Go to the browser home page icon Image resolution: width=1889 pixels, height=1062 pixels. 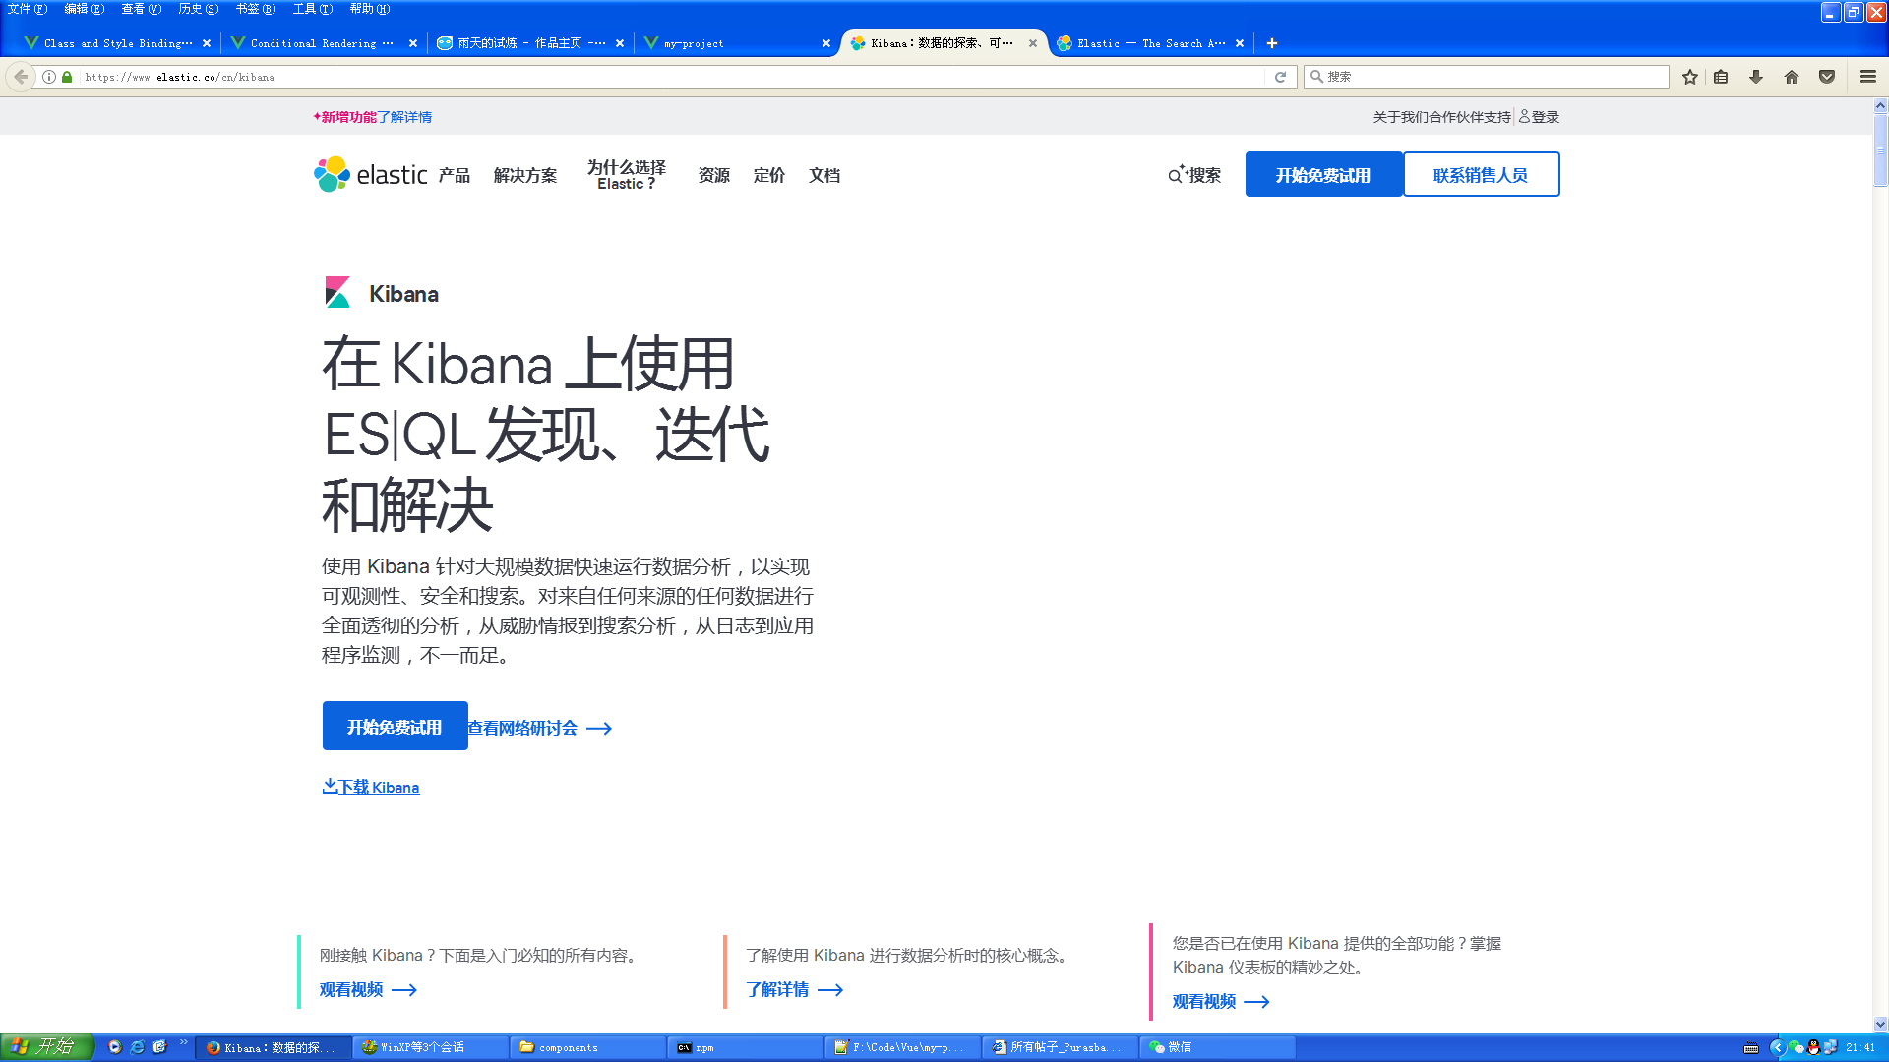pyautogui.click(x=1792, y=77)
